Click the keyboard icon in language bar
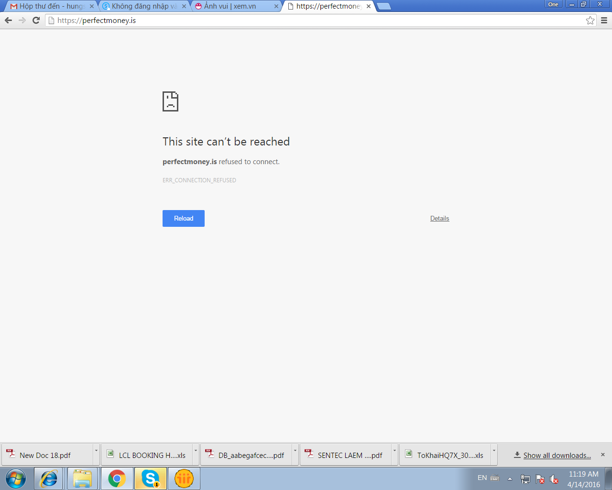The width and height of the screenshot is (612, 490). 495,478
